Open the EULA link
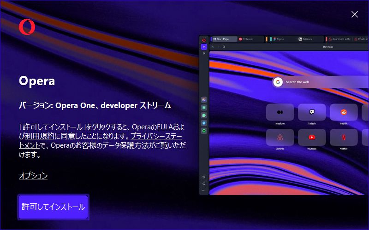Screen dimensions: 369x230 165,127
